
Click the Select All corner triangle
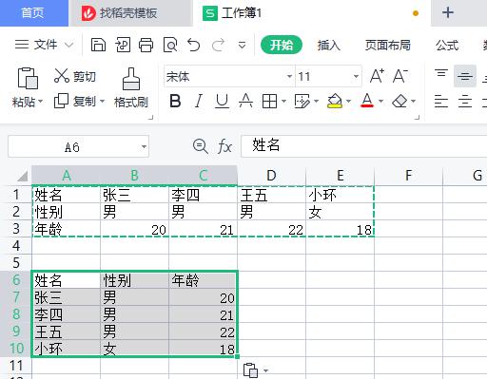(x=22, y=176)
